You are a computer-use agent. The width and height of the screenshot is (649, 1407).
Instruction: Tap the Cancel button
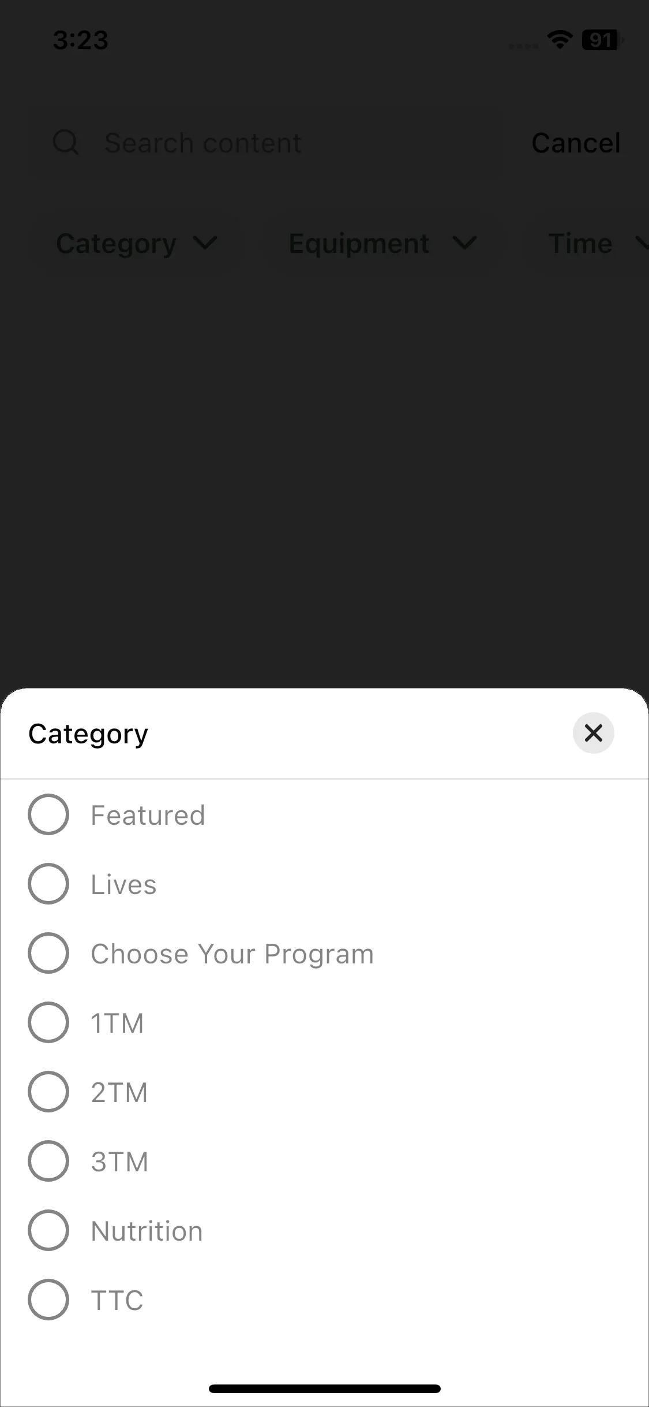(x=576, y=143)
